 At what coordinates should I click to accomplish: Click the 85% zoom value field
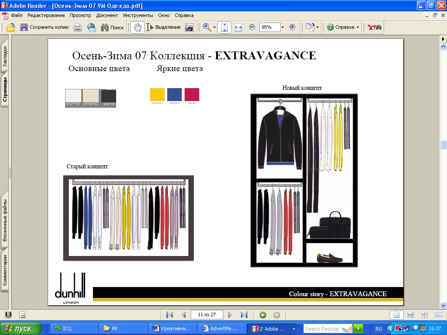[x=270, y=27]
